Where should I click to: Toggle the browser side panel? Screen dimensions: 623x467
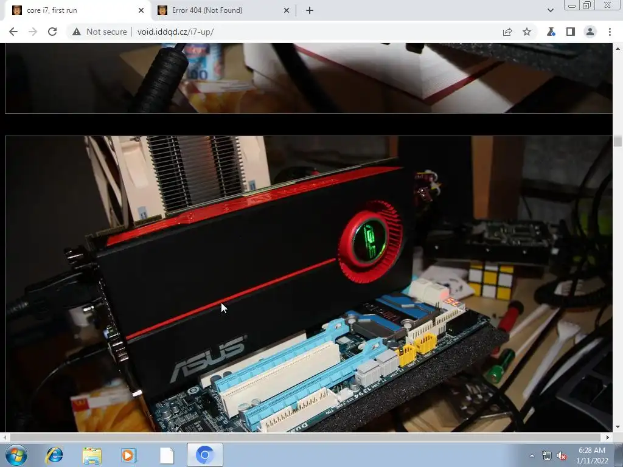point(571,32)
